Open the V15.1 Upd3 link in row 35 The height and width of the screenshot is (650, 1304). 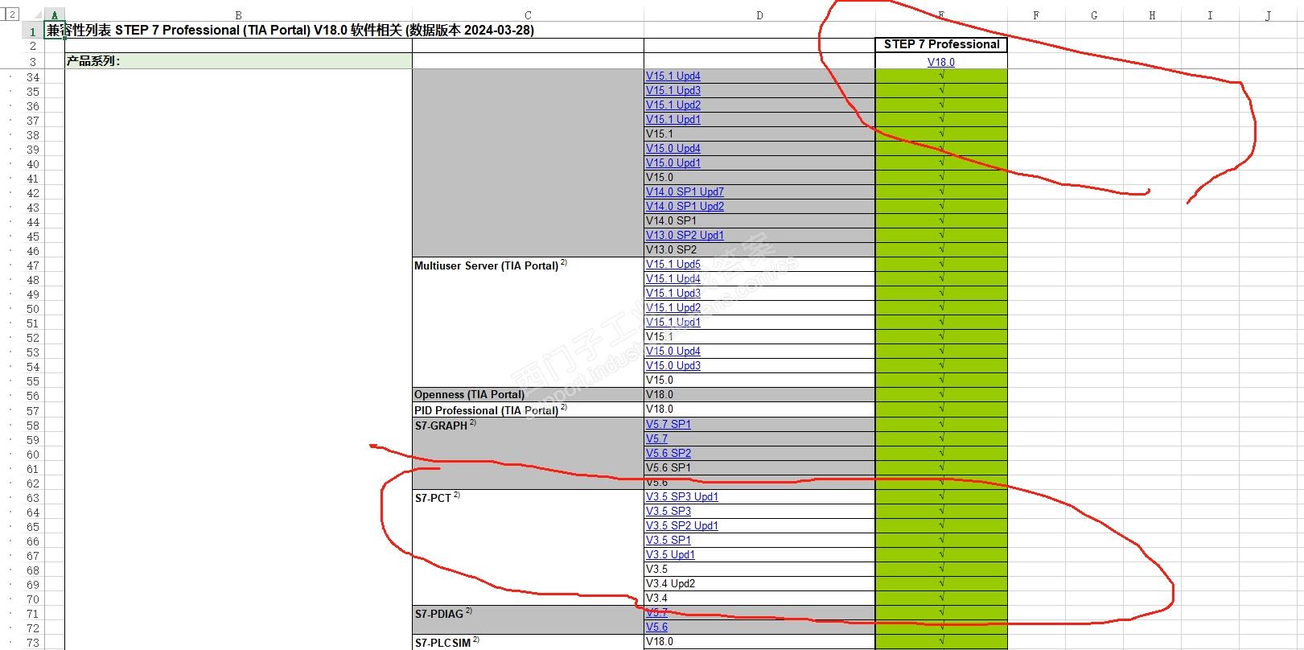tap(673, 91)
